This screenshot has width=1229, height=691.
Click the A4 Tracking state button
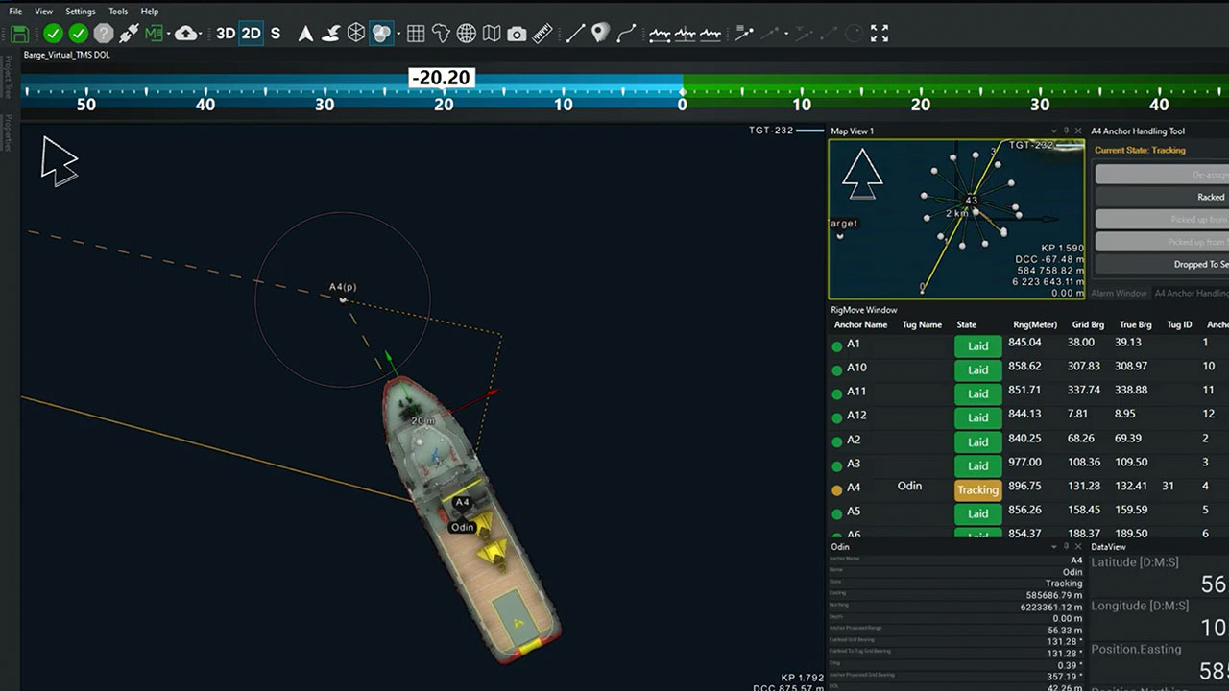click(x=977, y=489)
